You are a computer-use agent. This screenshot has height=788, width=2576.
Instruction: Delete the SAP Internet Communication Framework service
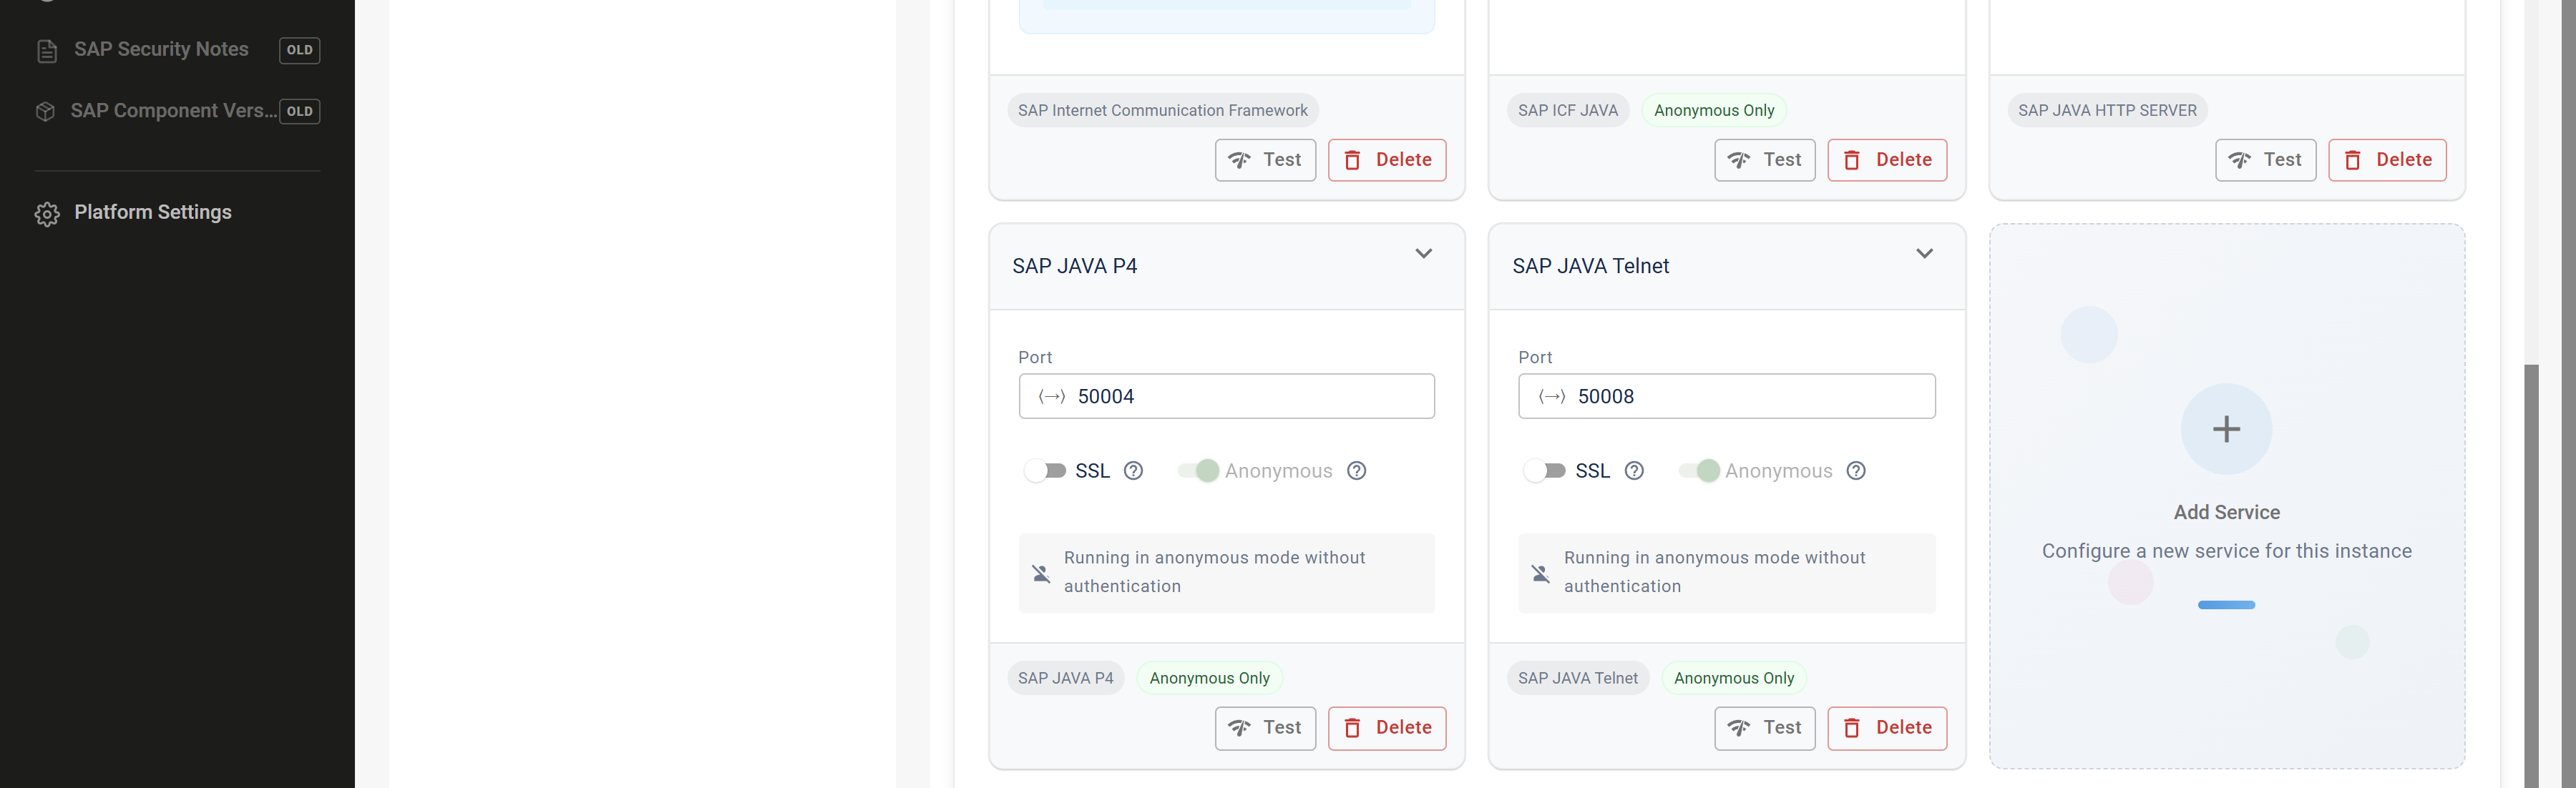pos(1387,159)
